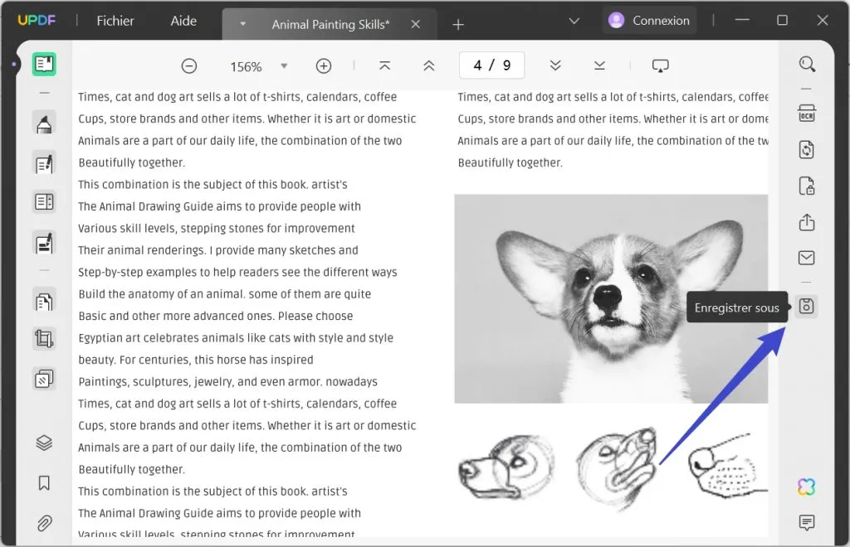Expand the tab overview chevron

(574, 20)
